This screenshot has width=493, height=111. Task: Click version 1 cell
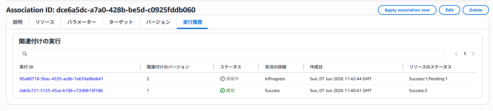[x=148, y=90]
